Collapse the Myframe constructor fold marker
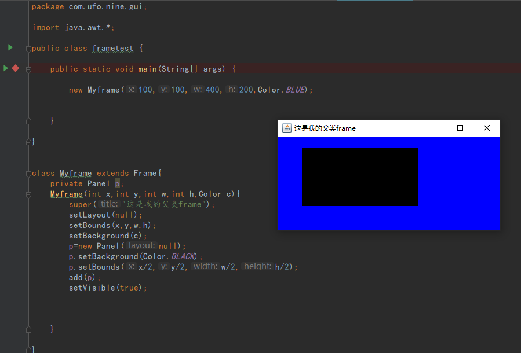Image resolution: width=521 pixels, height=353 pixels. (x=28, y=195)
